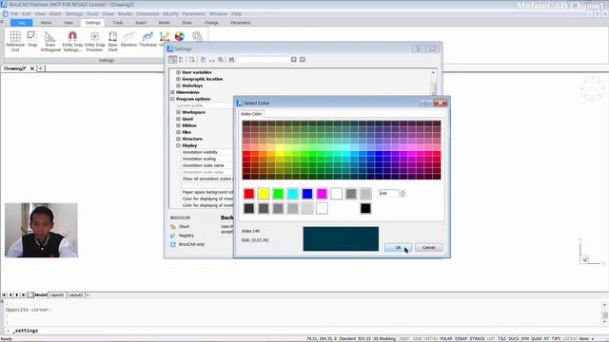The height and width of the screenshot is (342, 609).
Task: Toggle DYN in status bar
Action: pyautogui.click(x=525, y=338)
